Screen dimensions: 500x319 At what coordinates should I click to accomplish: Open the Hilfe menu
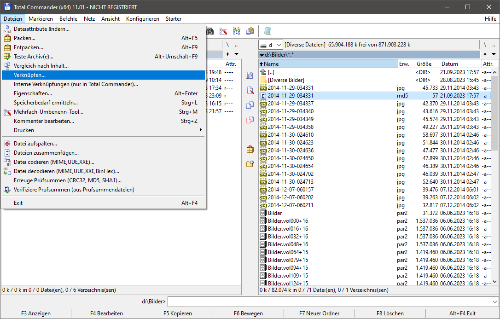coord(490,19)
